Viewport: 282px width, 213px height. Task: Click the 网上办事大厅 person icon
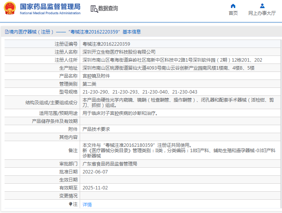(x=262, y=6)
